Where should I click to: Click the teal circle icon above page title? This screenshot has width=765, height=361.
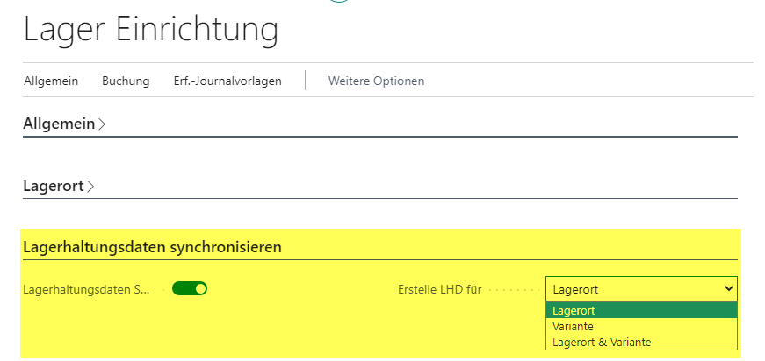[x=339, y=2]
